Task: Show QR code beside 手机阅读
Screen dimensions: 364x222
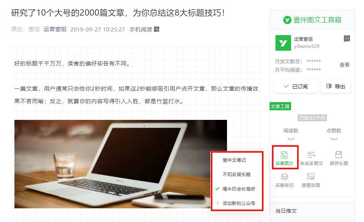Action: 157,29
